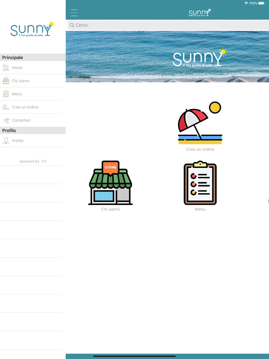Image resolution: width=269 pixels, height=359 pixels.
Task: Tap the clipboard menu icon
Action: point(200,183)
